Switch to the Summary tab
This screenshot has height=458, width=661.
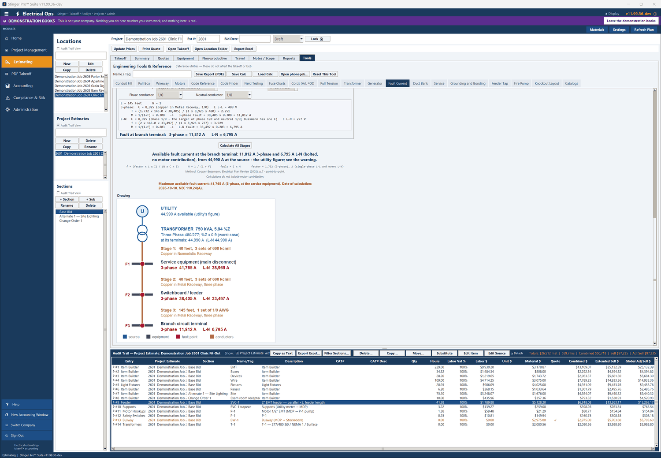142,58
